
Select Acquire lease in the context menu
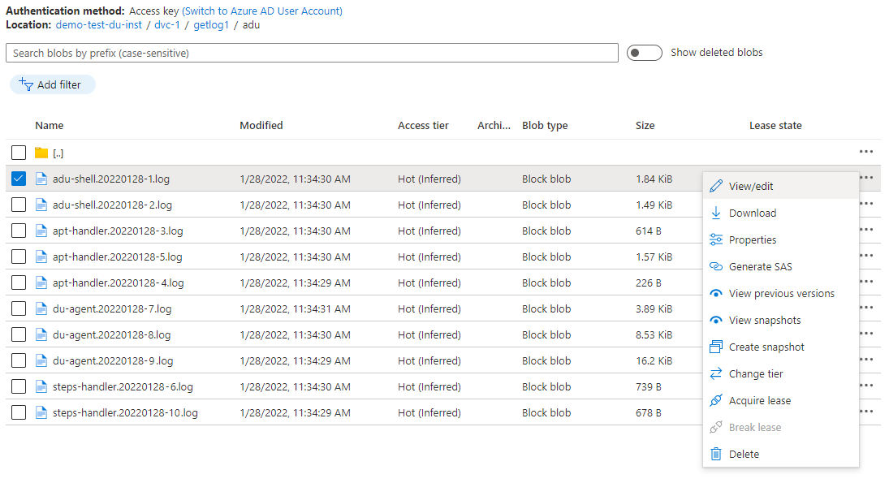(759, 401)
